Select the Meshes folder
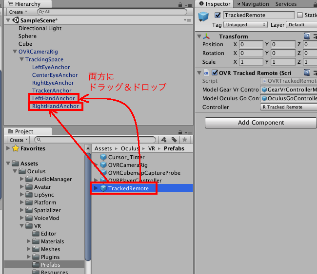The image size is (317, 274). click(x=50, y=249)
